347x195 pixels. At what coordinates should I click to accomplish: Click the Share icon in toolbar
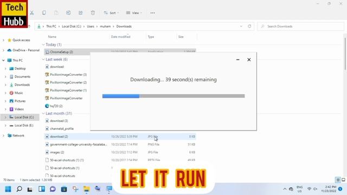click(x=81, y=13)
